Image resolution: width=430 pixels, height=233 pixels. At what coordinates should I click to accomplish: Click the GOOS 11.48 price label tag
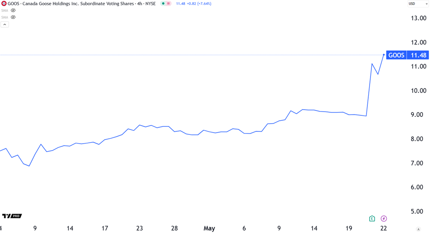[407, 55]
